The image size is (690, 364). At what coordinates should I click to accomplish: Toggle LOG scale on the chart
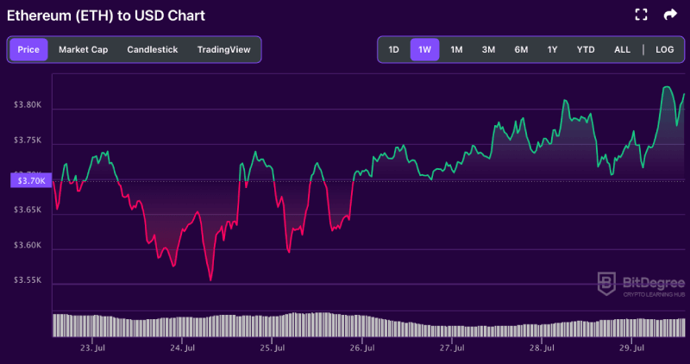[664, 50]
